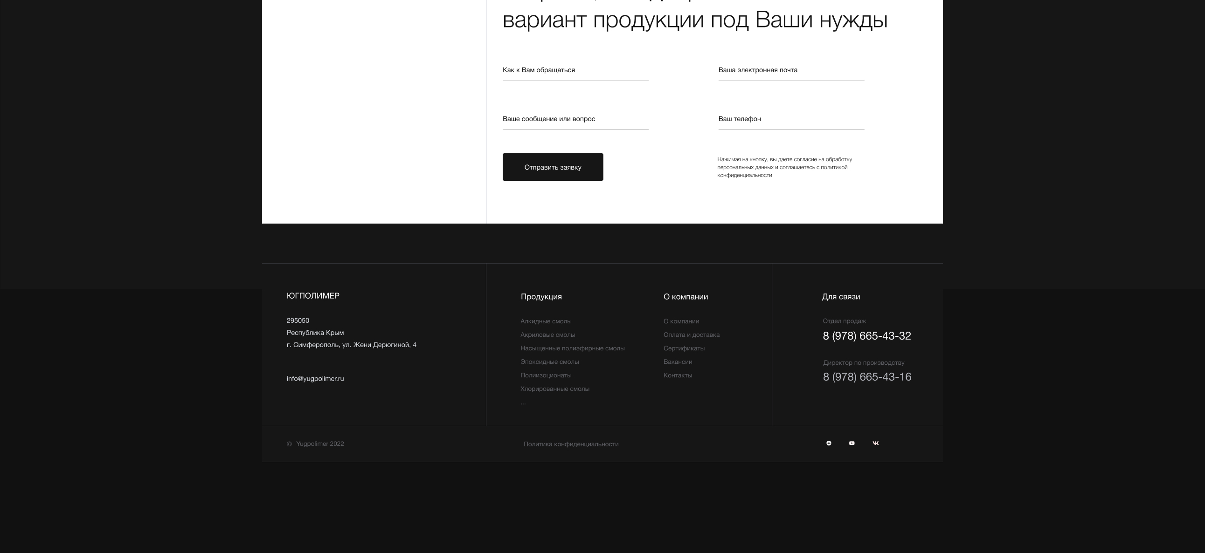The width and height of the screenshot is (1205, 553).
Task: Select the Ваше сообщение или вопрос field
Action: point(575,119)
